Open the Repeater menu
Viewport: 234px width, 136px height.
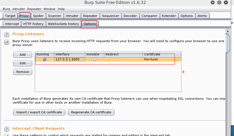[x=34, y=9]
